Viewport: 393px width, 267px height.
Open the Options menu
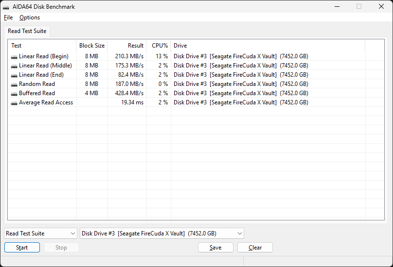(x=30, y=17)
